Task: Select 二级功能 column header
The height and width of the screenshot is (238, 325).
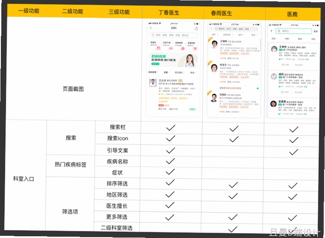Action: click(x=72, y=11)
